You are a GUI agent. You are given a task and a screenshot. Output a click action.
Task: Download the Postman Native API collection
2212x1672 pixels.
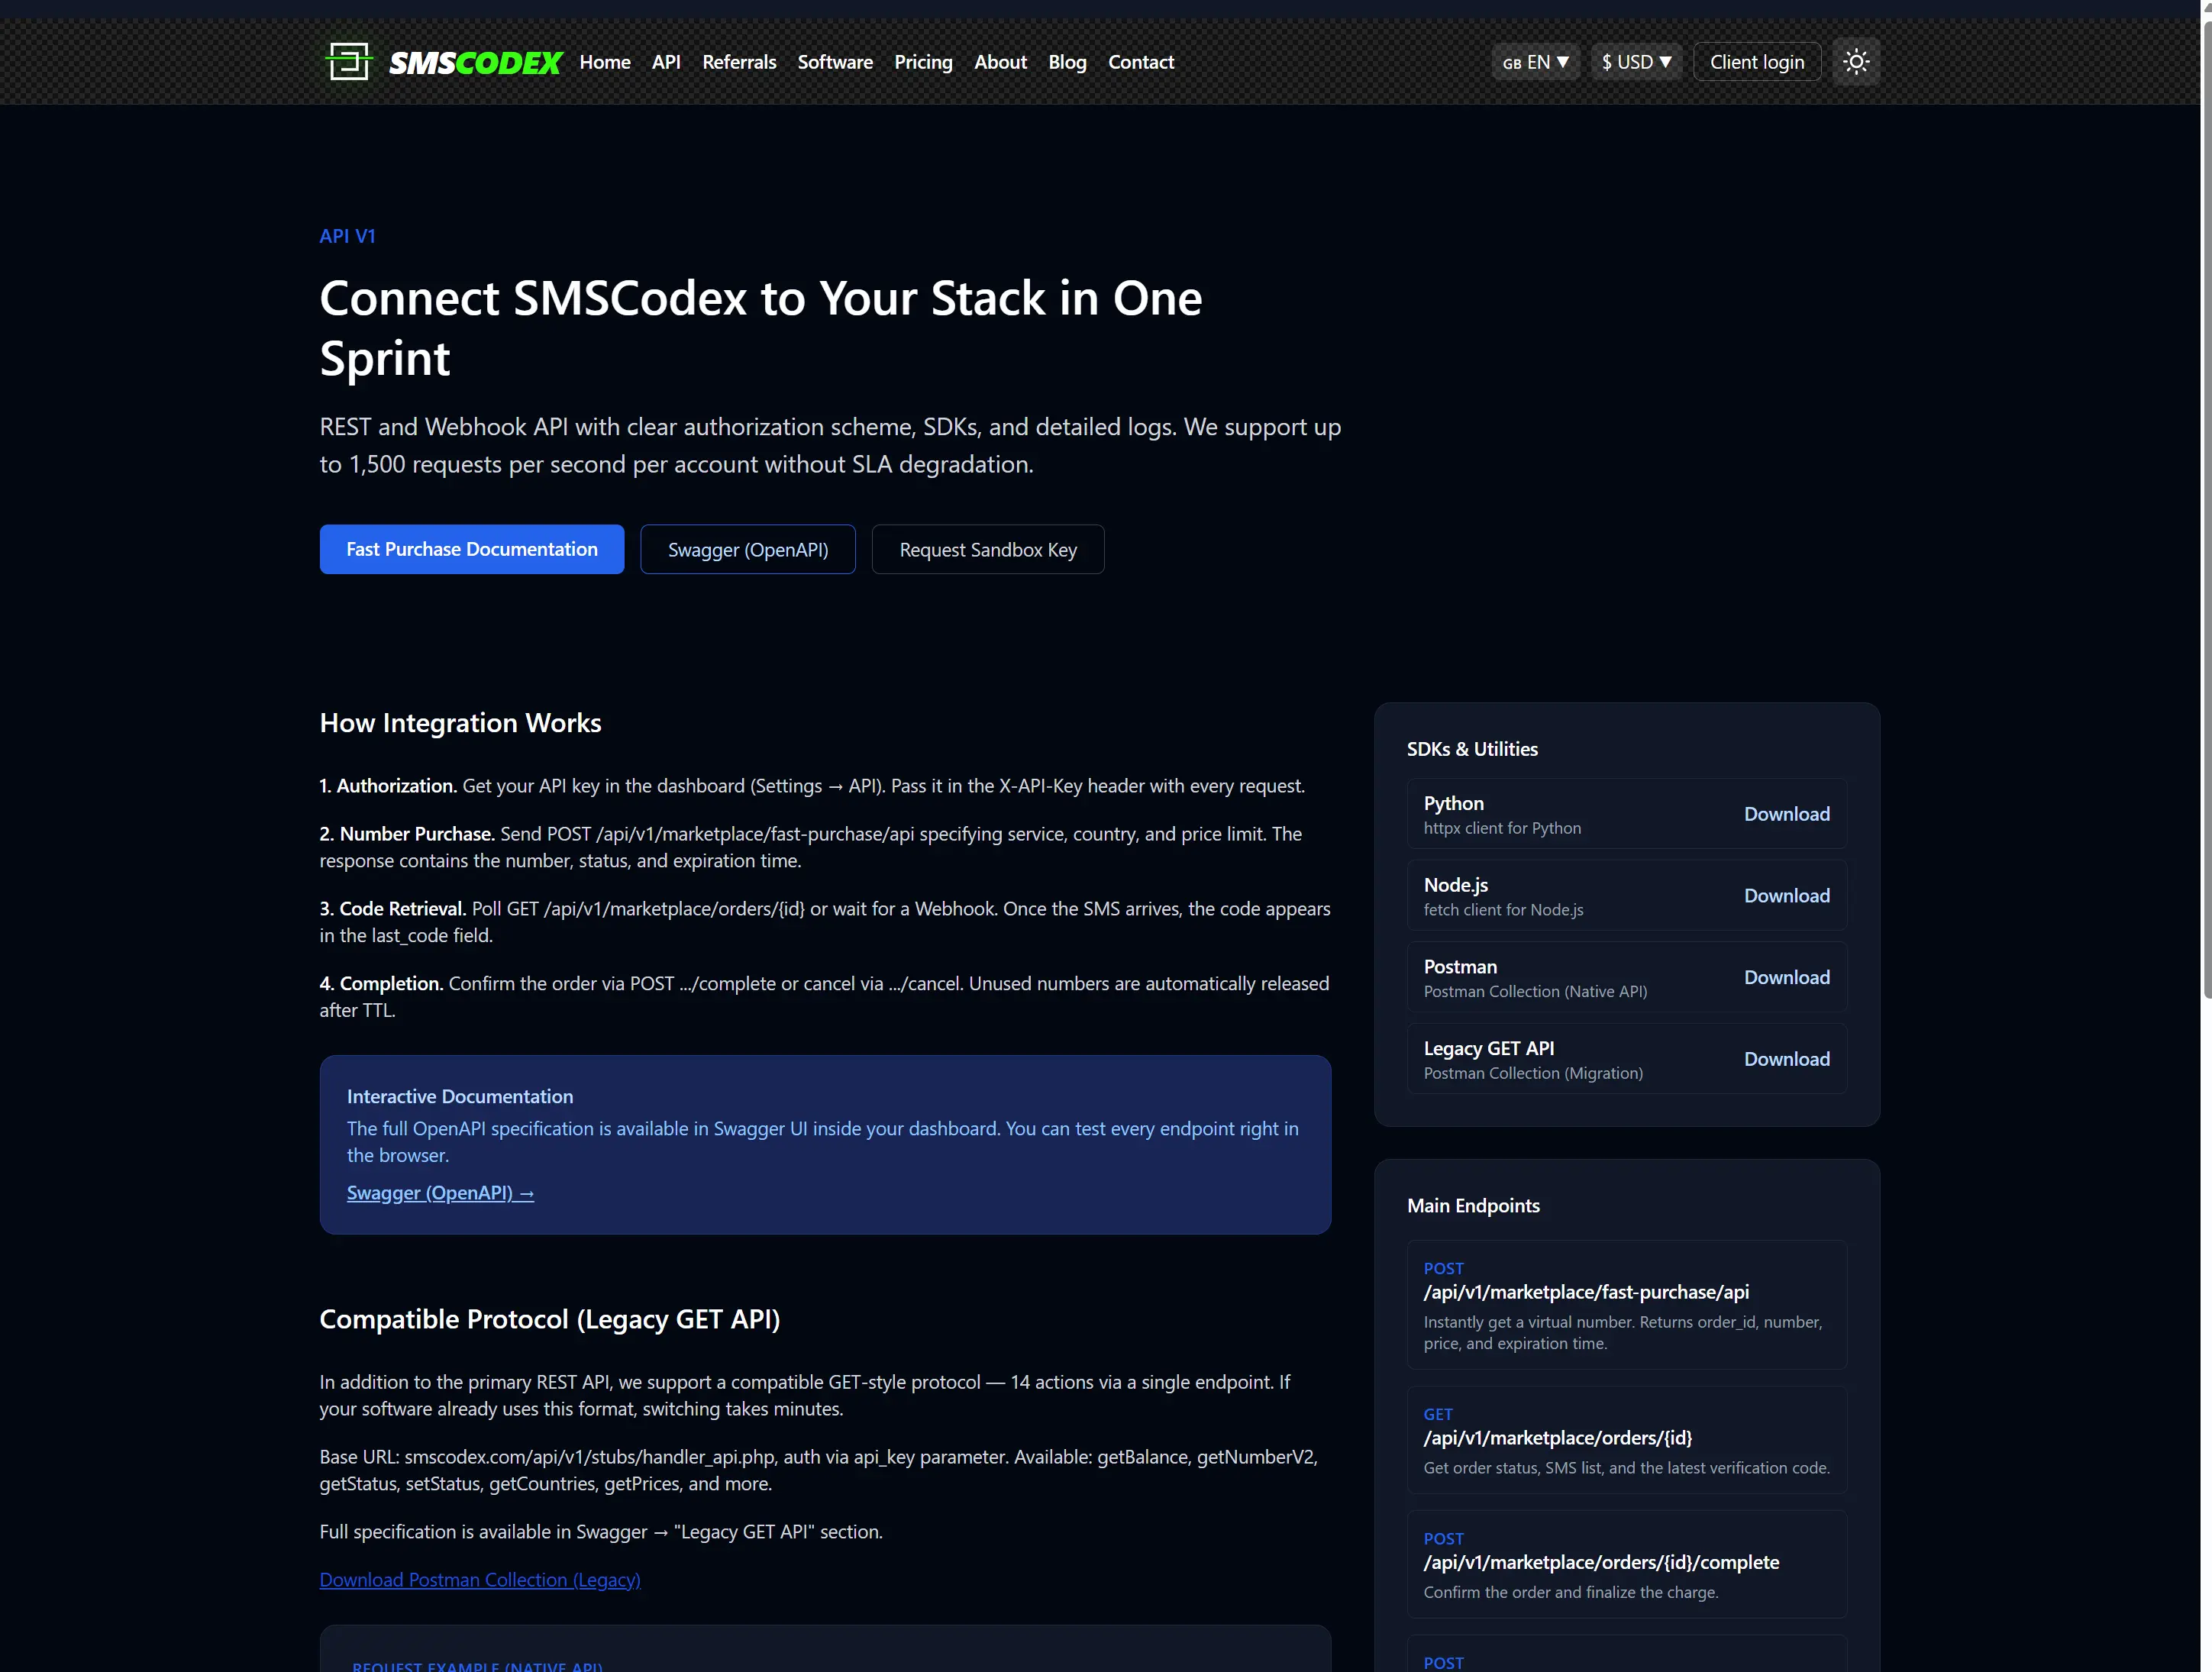point(1787,977)
